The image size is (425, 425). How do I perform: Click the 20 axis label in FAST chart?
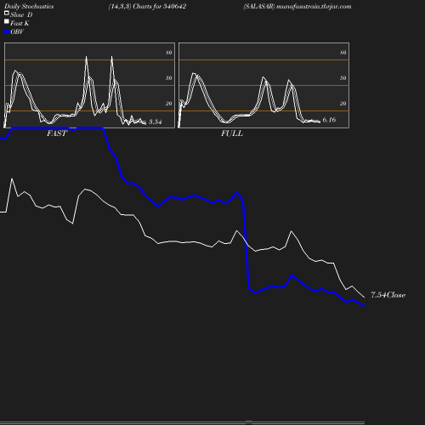point(168,104)
